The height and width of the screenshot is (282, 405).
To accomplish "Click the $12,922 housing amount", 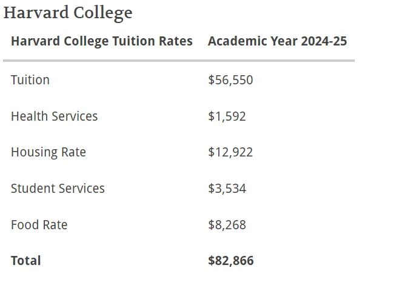I will [x=230, y=152].
